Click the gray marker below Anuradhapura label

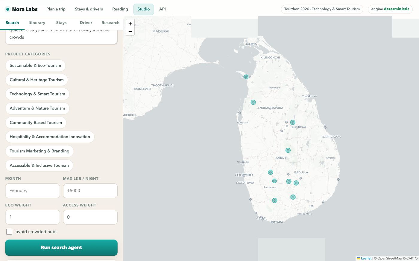click(270, 109)
